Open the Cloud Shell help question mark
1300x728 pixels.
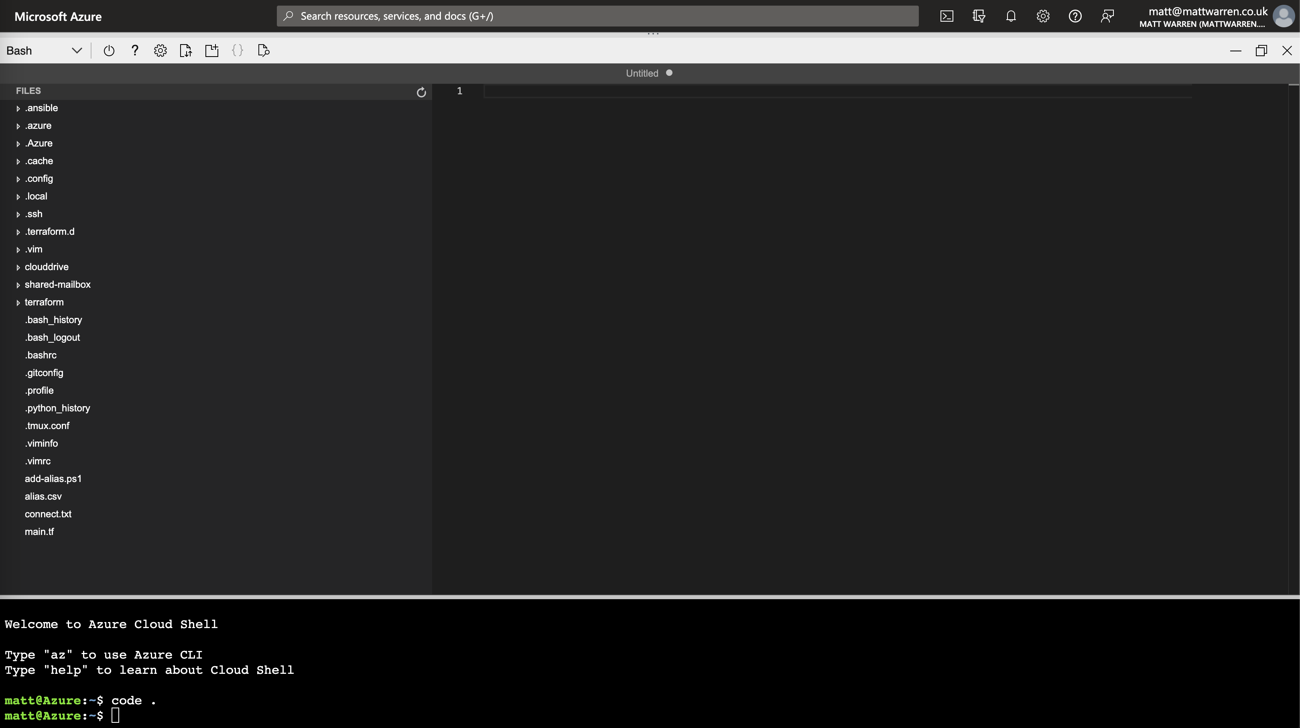(x=135, y=51)
